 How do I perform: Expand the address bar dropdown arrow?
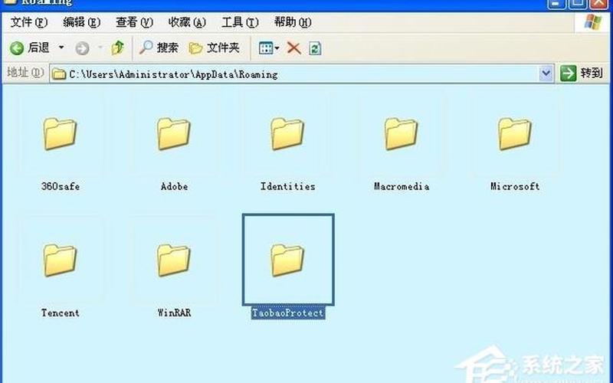[x=546, y=74]
